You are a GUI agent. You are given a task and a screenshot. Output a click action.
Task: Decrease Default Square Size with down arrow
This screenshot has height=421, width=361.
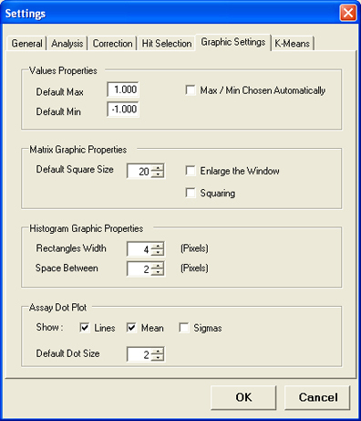(158, 174)
